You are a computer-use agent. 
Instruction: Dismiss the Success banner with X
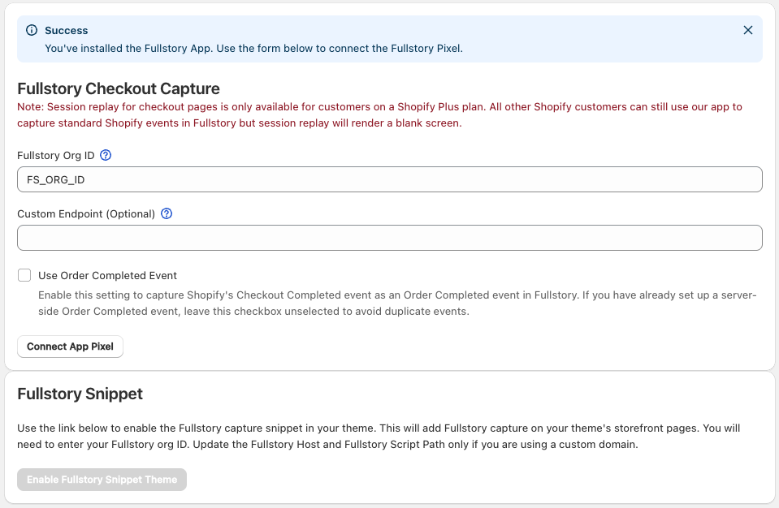(x=747, y=30)
